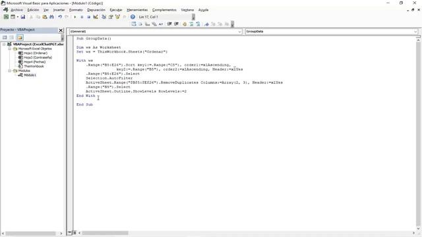Click Clear All Bookmarks icon
The width and height of the screenshot is (422, 237).
pos(227,24)
